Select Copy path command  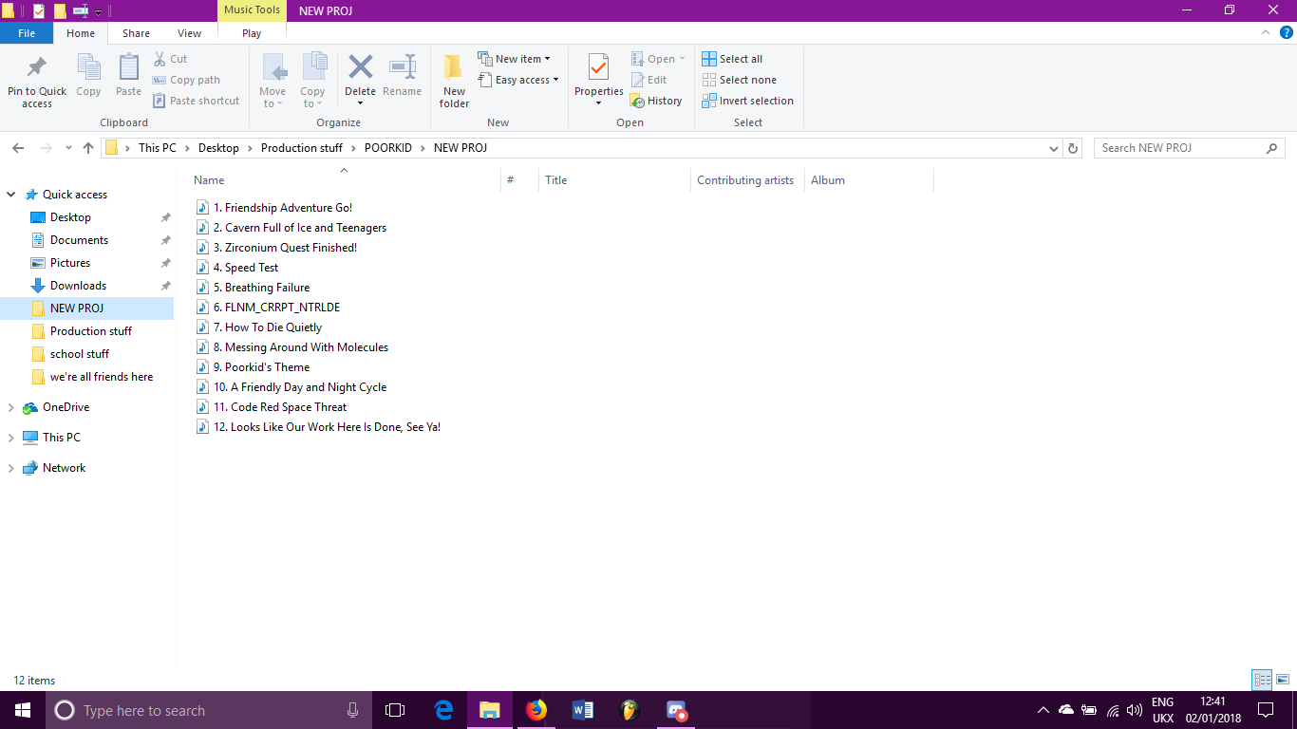coord(186,80)
